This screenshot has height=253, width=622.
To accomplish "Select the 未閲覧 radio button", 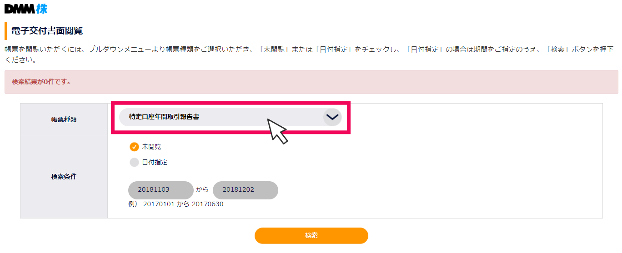I will 134,147.
